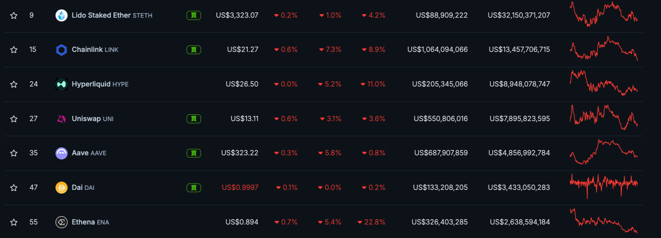The image size is (661, 238).
Task: Open the Hyperliquid HYPE coin link
Action: (x=100, y=84)
